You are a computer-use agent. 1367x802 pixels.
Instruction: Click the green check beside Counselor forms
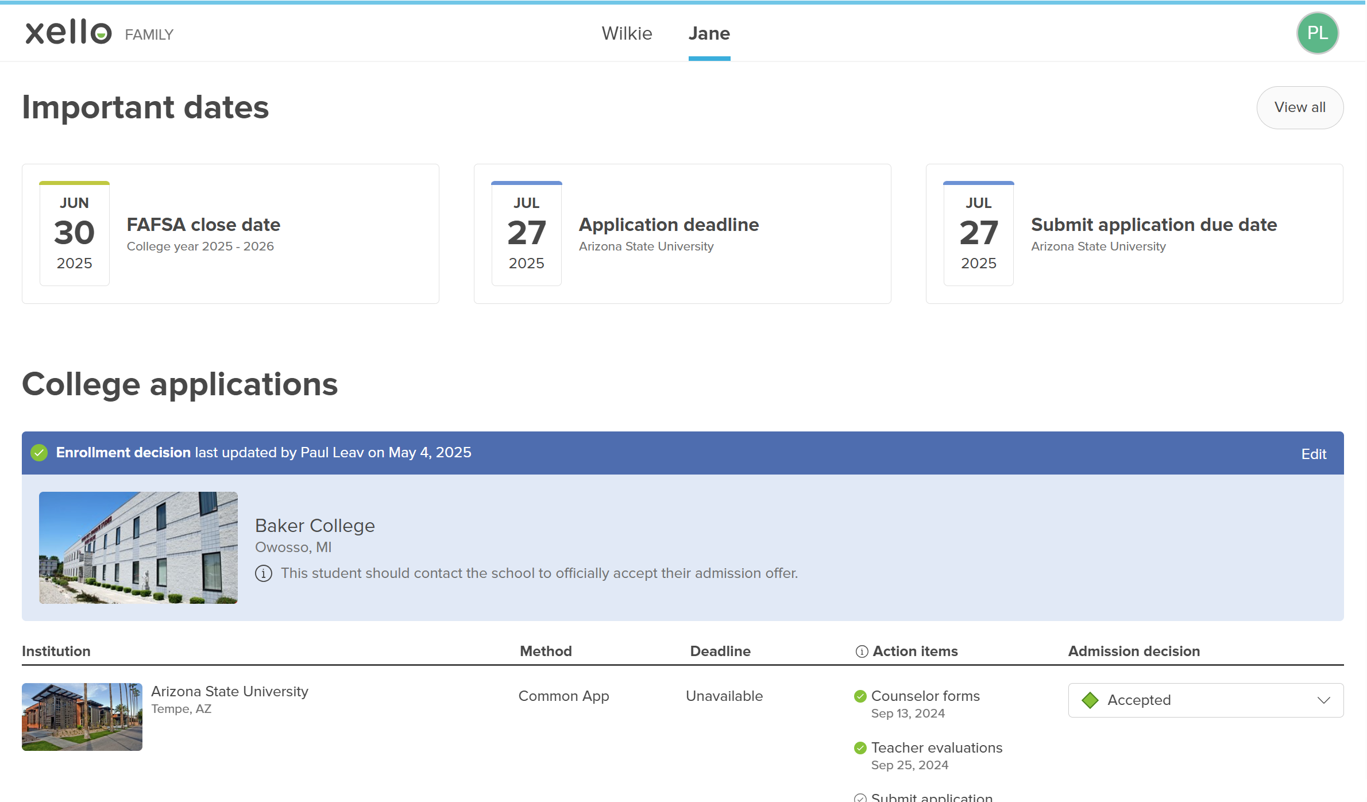click(860, 696)
